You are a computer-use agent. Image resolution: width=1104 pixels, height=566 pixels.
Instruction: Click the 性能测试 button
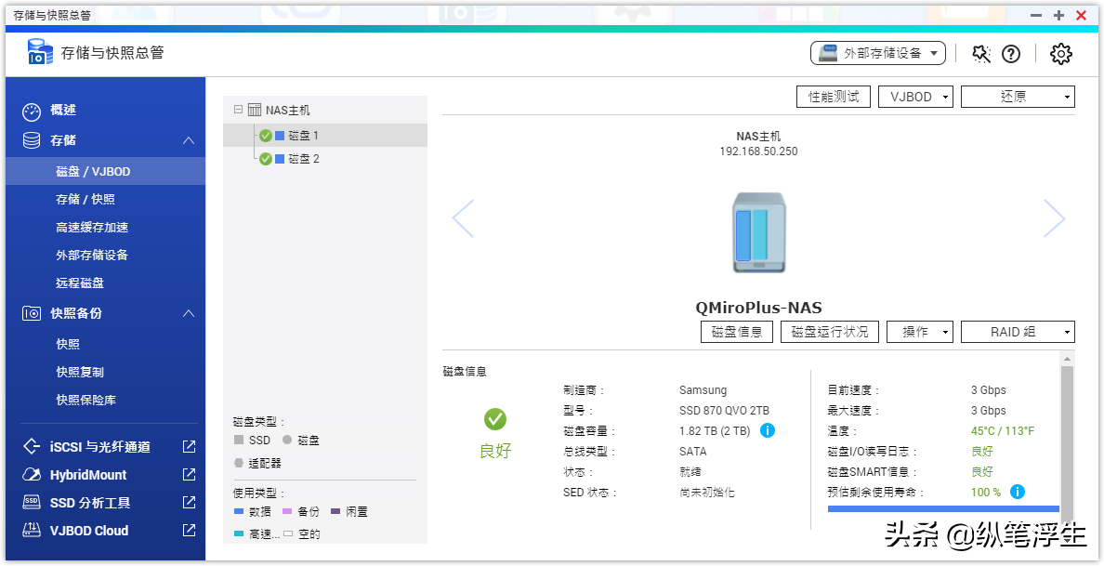[834, 98]
